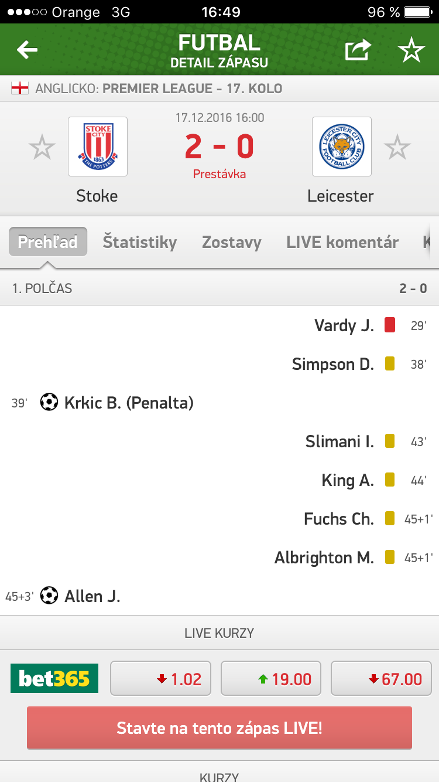Toggle favorite star next to Stoke

click(42, 147)
